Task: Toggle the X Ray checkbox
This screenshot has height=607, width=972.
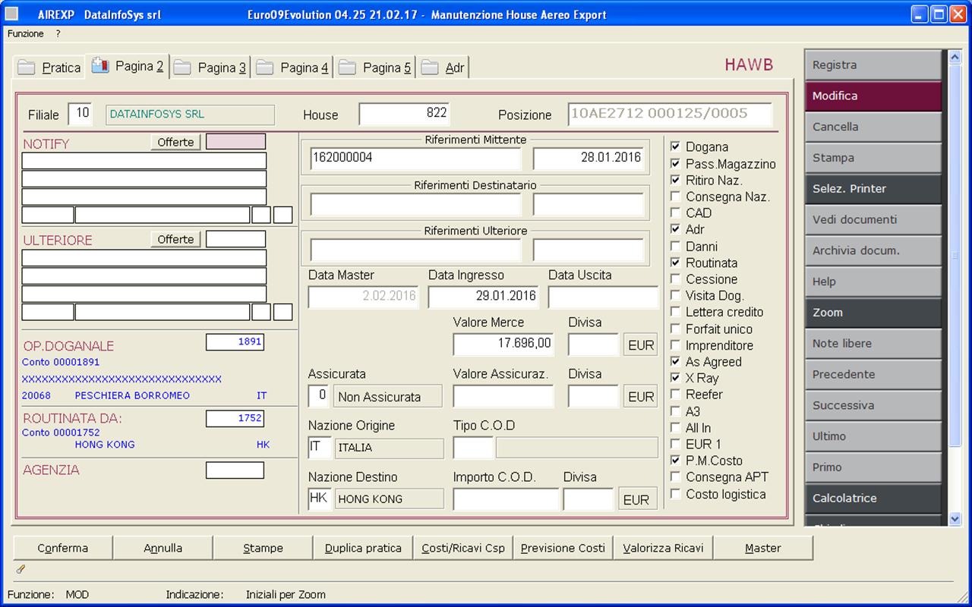Action: [676, 378]
